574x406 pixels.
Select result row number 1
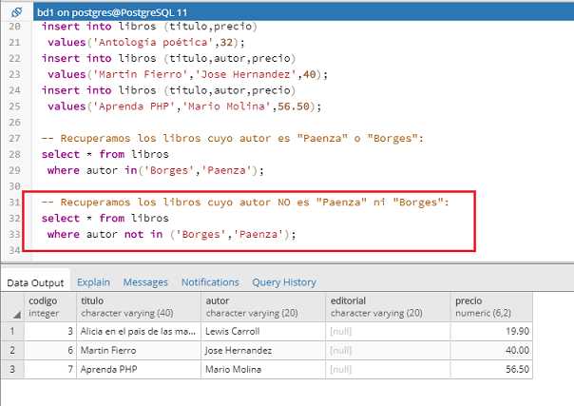tap(12, 331)
